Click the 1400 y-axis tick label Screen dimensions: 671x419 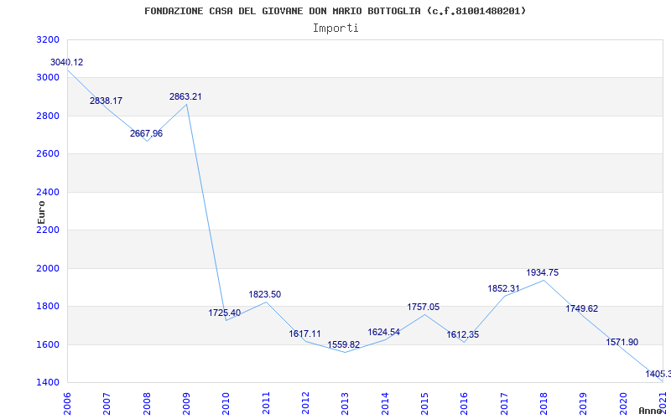pyautogui.click(x=48, y=383)
